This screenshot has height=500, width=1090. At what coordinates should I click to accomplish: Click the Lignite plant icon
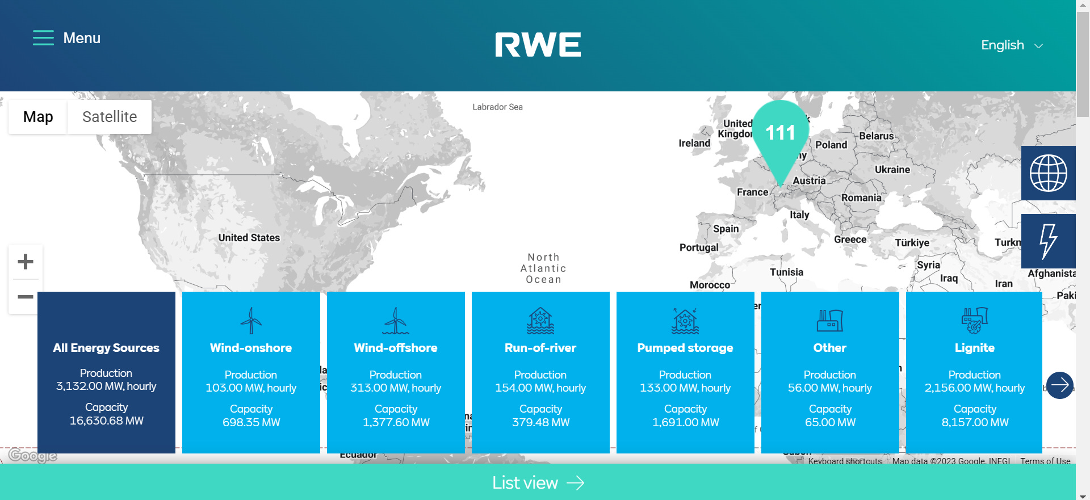tap(975, 321)
